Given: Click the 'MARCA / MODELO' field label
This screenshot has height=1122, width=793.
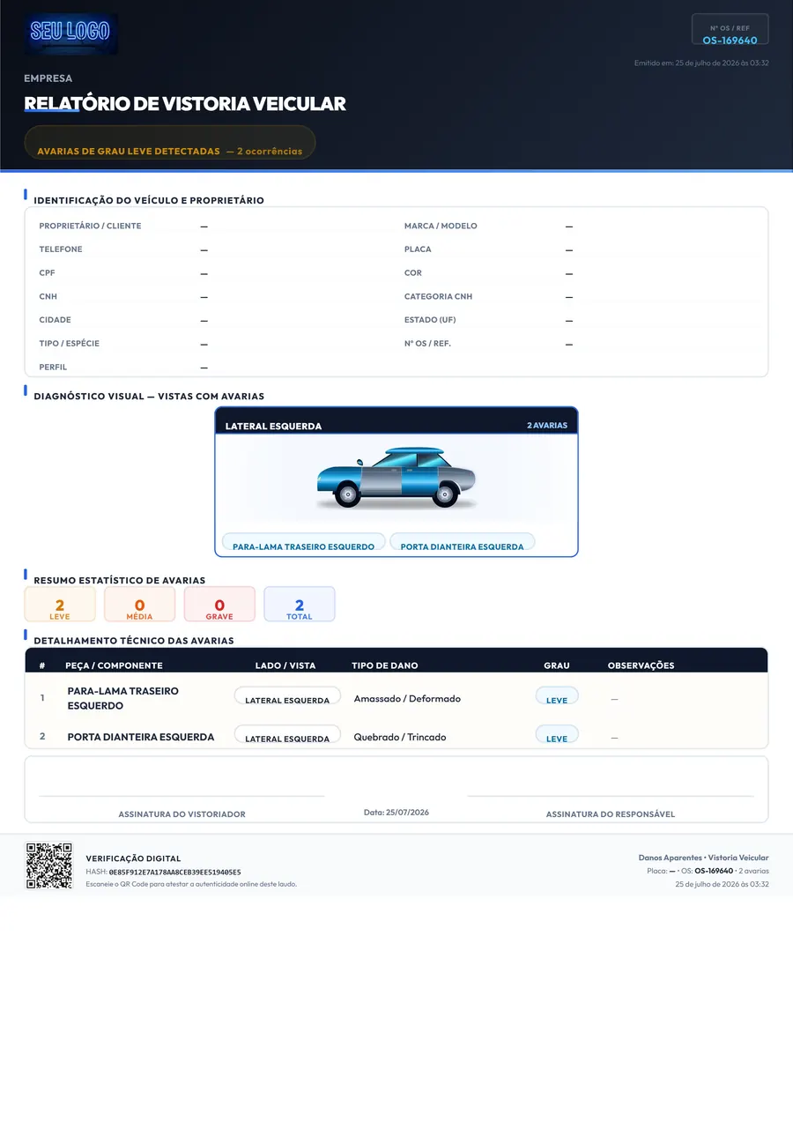Looking at the screenshot, I should 441,226.
